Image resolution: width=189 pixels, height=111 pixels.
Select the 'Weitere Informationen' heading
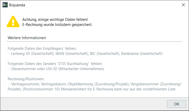pos(27,38)
